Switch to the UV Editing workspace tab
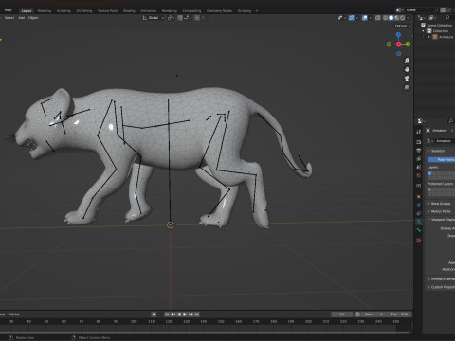Image resolution: width=455 pixels, height=341 pixels. (84, 11)
